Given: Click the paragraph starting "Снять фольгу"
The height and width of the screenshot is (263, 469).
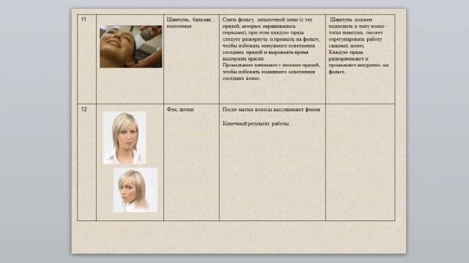Looking at the screenshot, I should tap(271, 39).
